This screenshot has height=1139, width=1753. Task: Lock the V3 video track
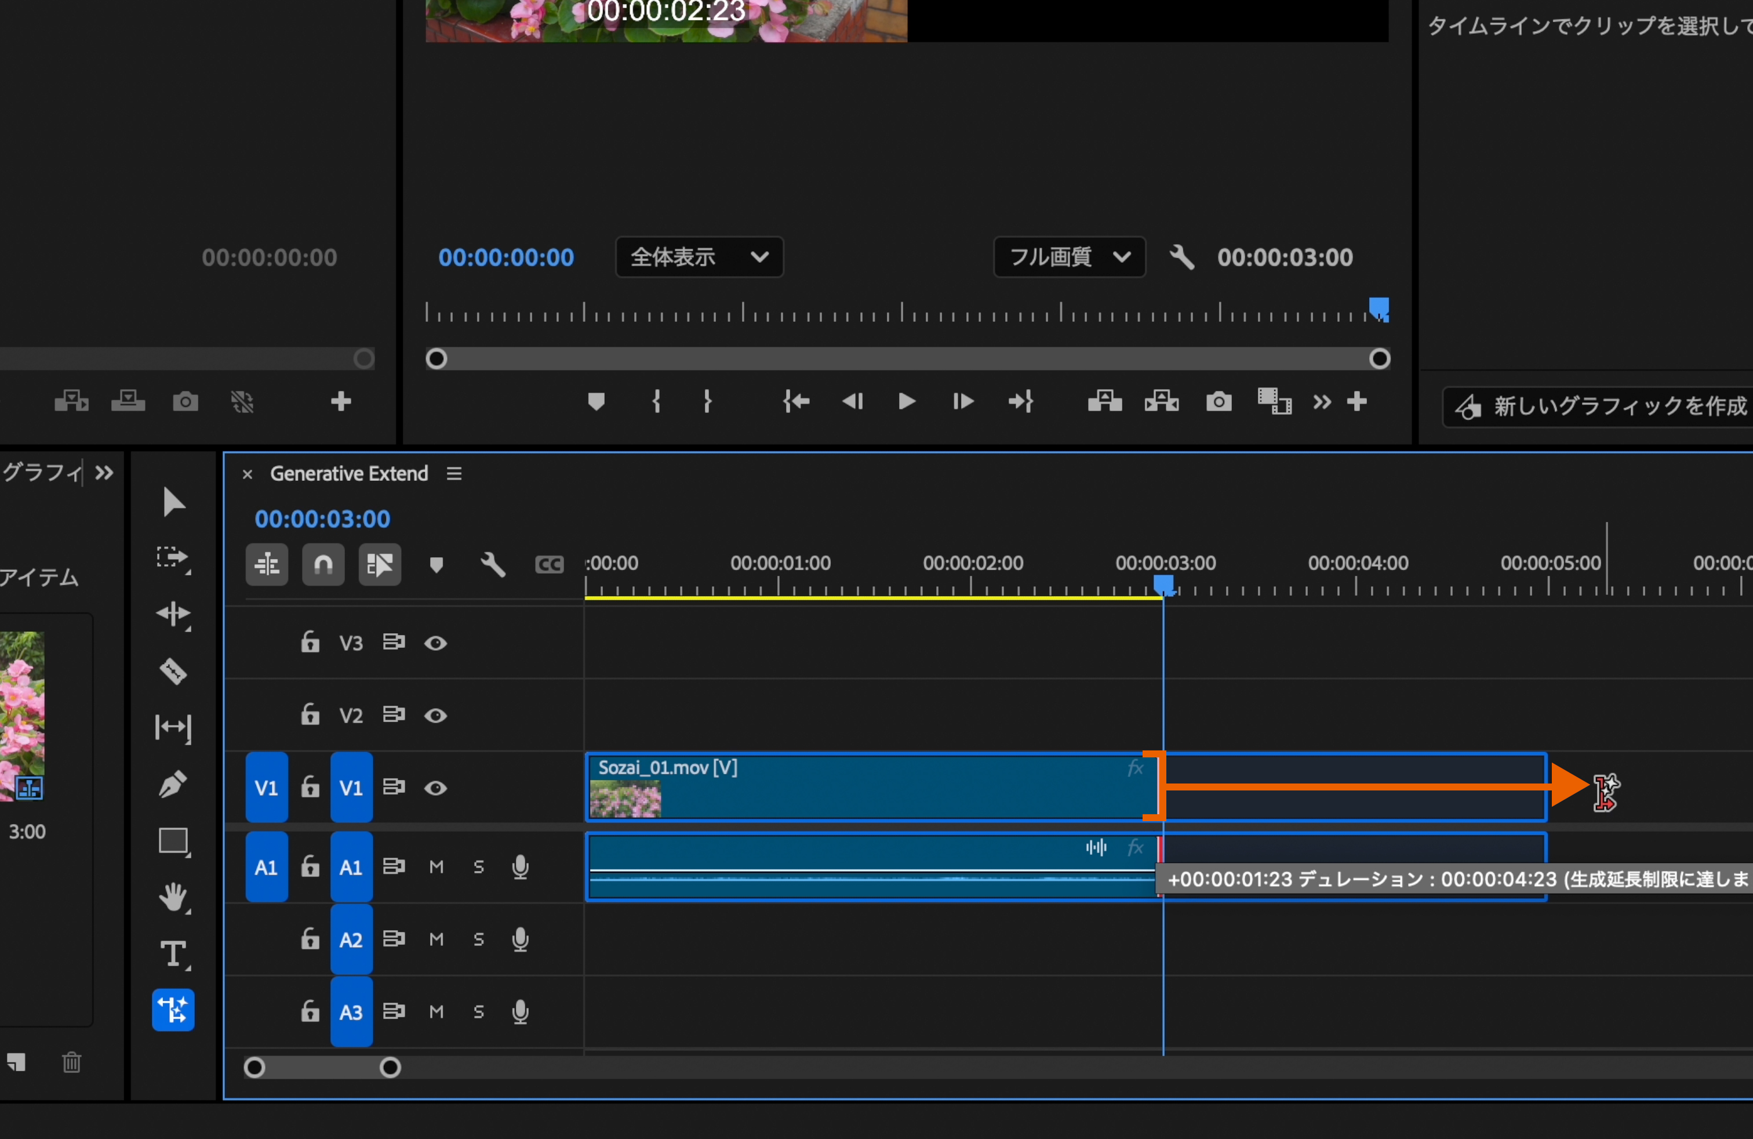pos(310,643)
